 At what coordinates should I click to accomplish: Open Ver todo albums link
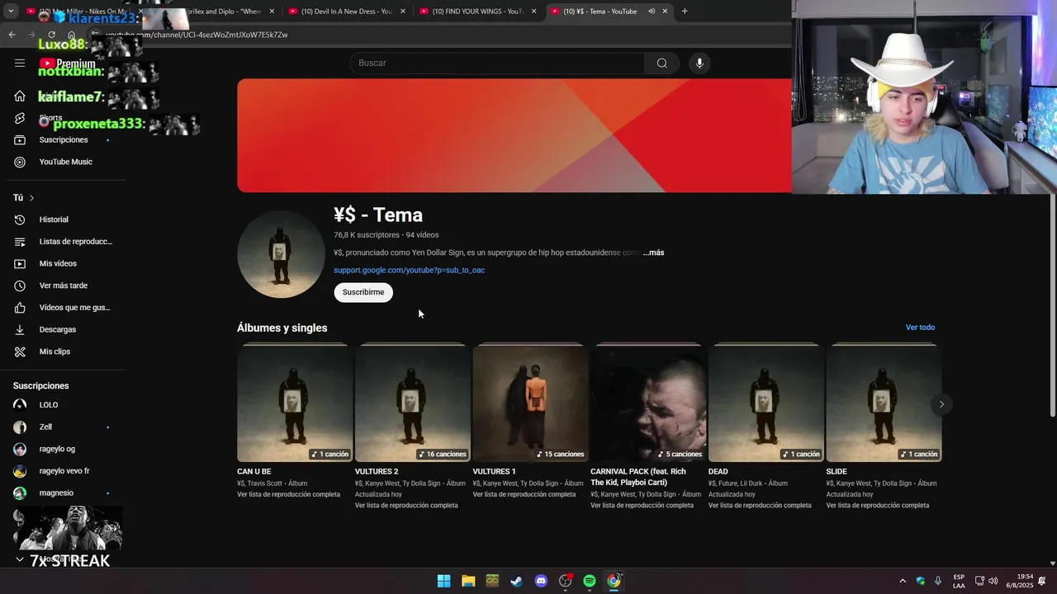click(x=920, y=328)
